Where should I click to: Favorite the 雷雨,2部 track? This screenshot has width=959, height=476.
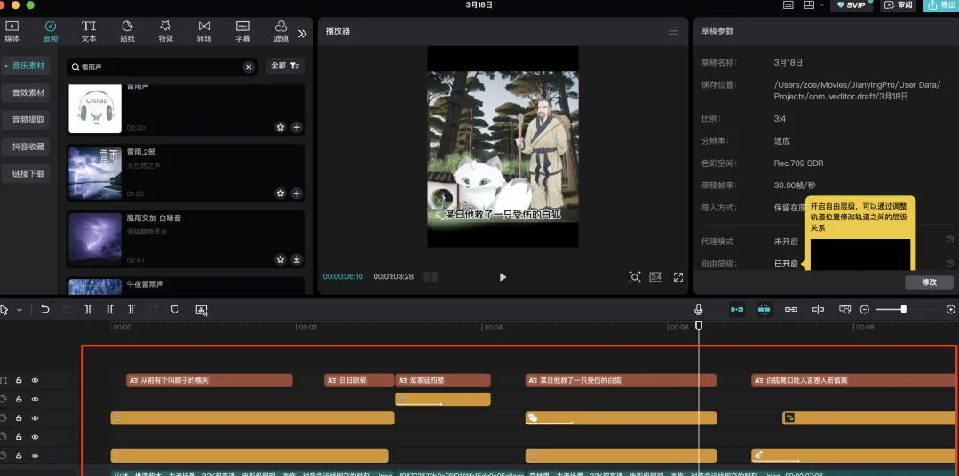pos(281,194)
